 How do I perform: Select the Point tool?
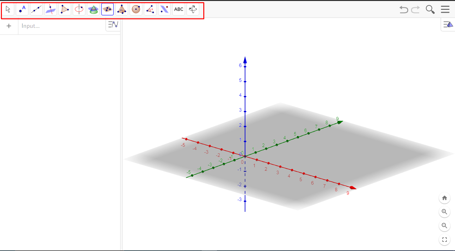pyautogui.click(x=22, y=9)
